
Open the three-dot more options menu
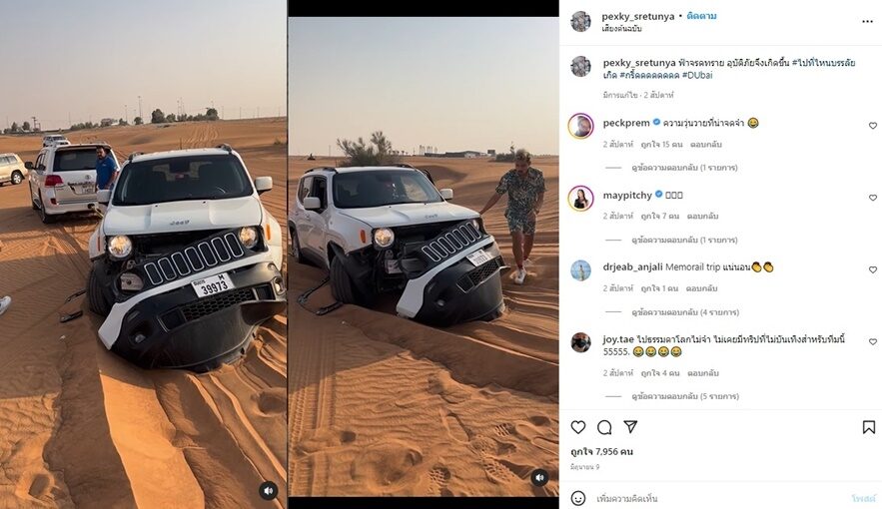point(867,21)
